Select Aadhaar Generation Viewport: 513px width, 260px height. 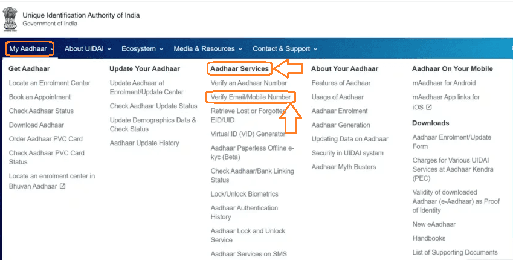click(341, 125)
